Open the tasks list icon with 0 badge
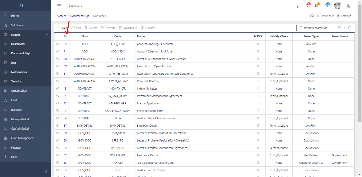 coord(317,6)
